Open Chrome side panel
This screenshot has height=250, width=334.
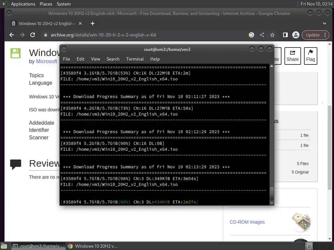click(285, 35)
